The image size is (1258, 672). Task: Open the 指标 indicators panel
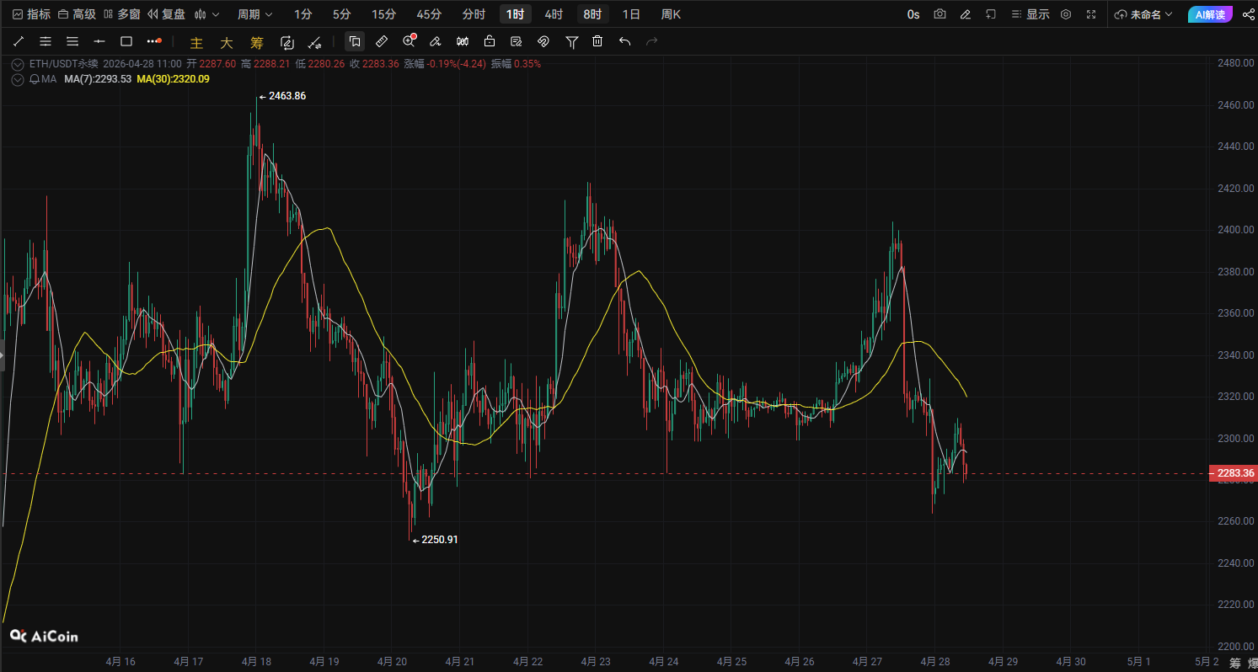[31, 14]
